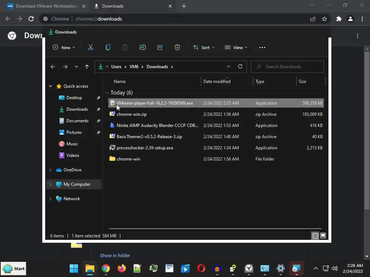Collapse the Today (6) group

coord(107,93)
